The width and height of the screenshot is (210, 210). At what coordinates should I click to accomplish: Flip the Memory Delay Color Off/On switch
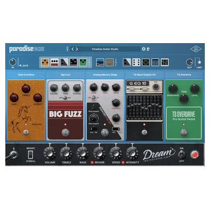click(94, 98)
